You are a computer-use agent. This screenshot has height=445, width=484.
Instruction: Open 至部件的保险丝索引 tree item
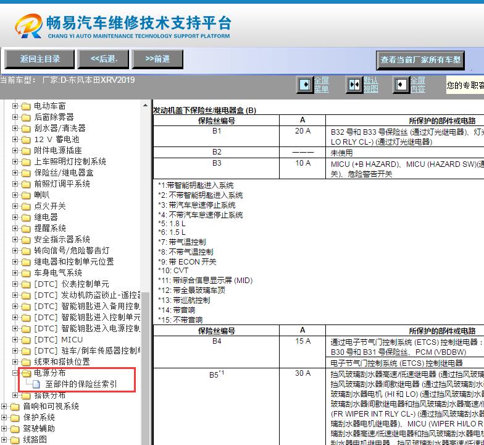coord(81,384)
